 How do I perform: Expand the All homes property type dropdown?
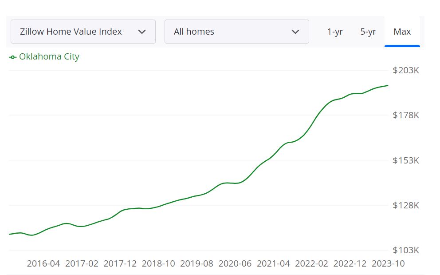coord(236,31)
